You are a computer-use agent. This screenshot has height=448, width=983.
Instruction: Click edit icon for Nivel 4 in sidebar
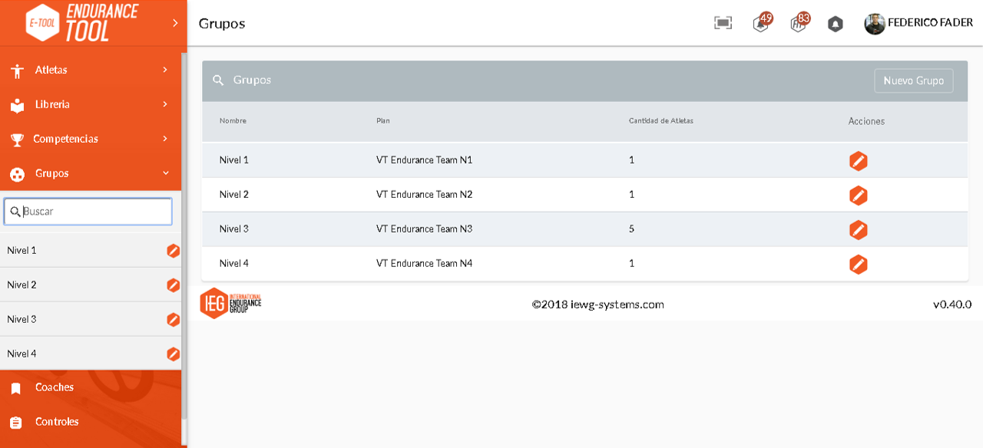click(174, 354)
